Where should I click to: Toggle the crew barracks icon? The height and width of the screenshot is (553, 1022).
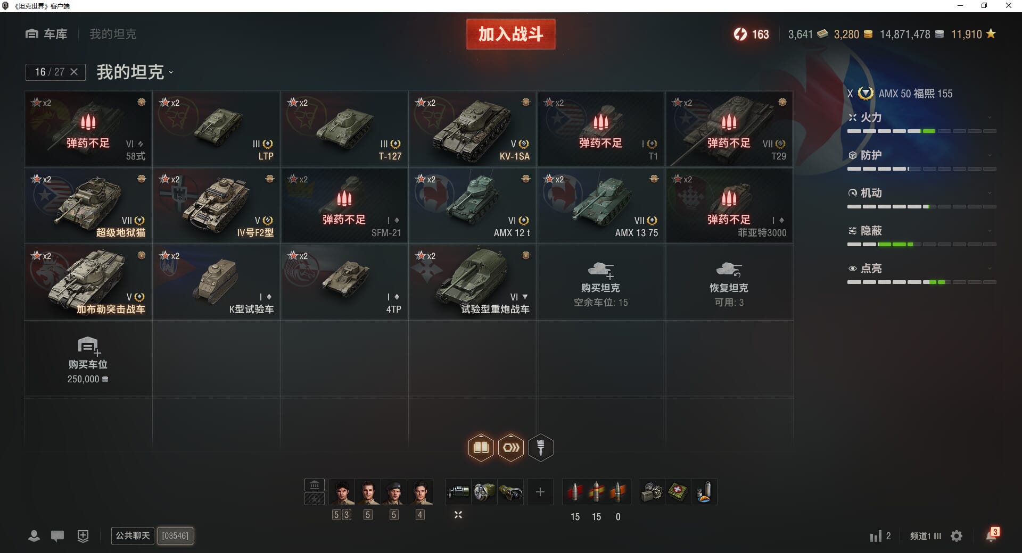coord(315,485)
